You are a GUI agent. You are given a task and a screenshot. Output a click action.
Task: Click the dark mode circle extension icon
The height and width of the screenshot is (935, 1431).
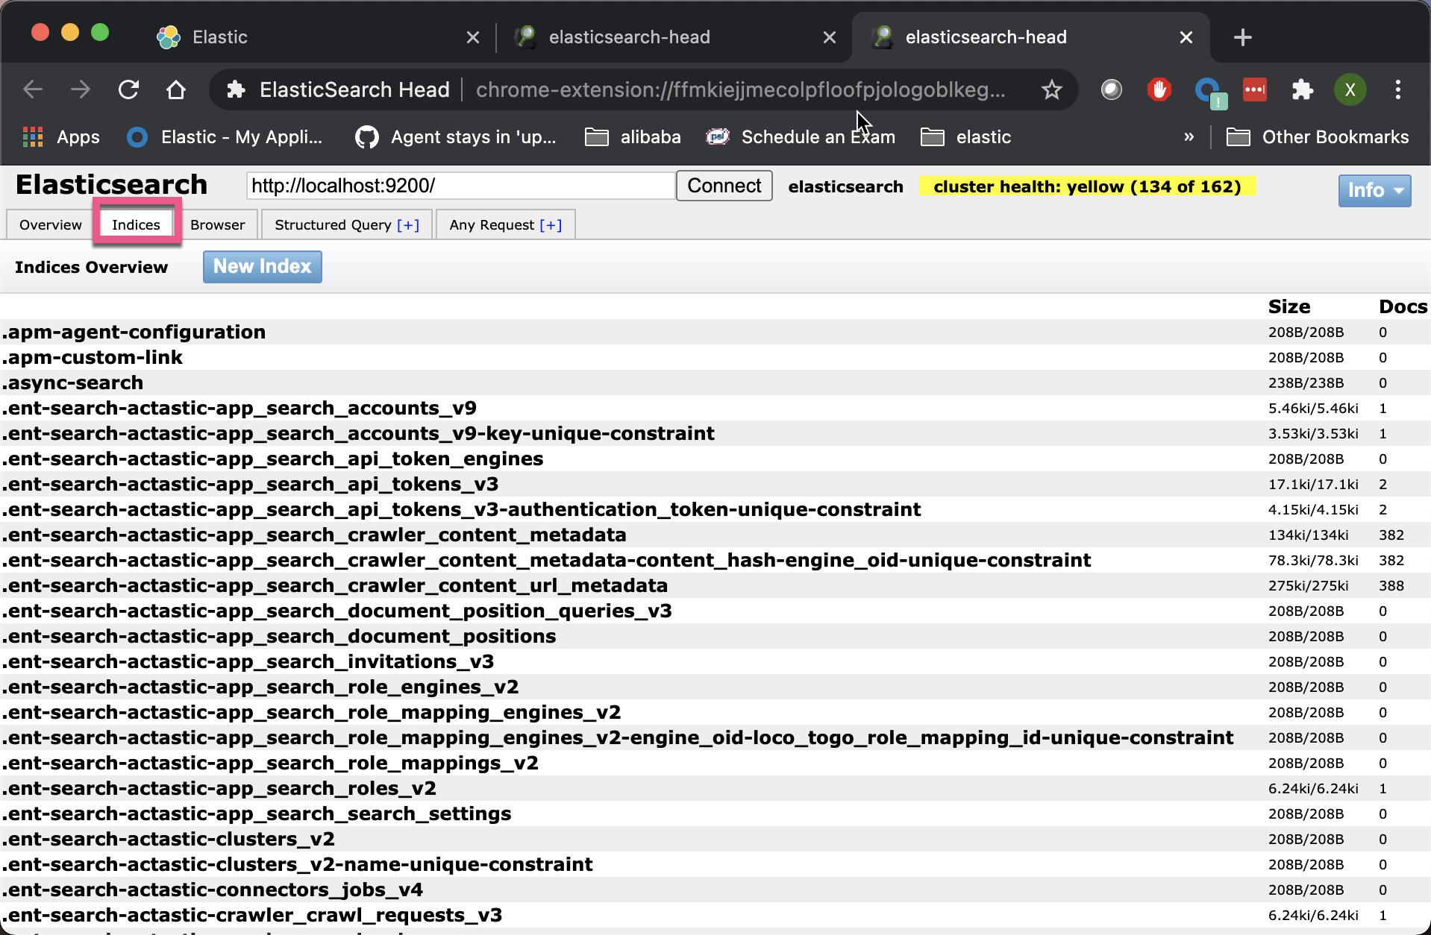pyautogui.click(x=1112, y=89)
